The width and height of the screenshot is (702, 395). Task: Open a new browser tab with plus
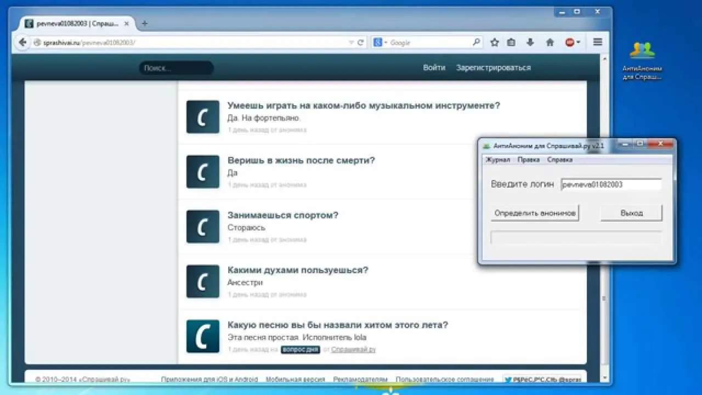pyautogui.click(x=145, y=24)
